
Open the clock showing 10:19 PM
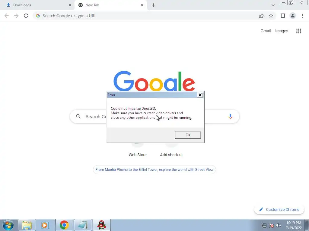tap(294, 225)
